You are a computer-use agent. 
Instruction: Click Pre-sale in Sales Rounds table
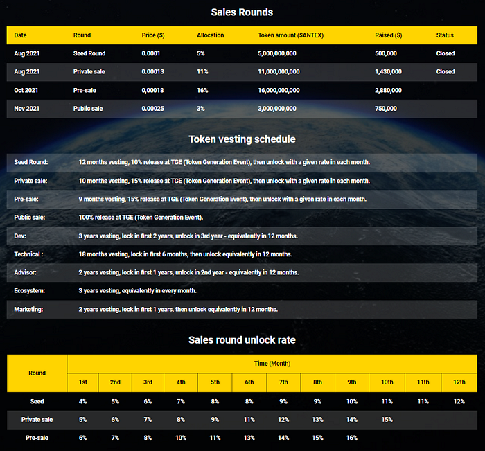[85, 90]
